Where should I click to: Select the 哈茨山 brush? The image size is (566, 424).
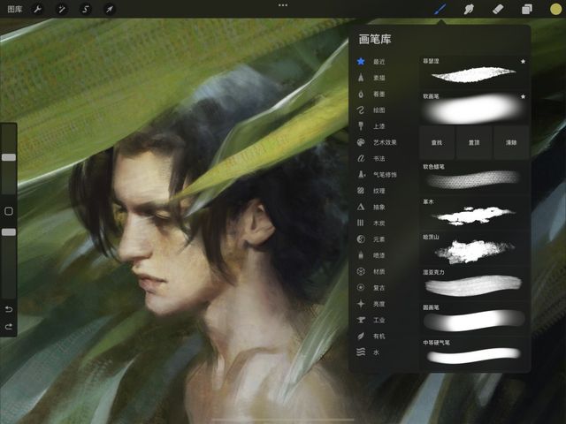point(474,249)
